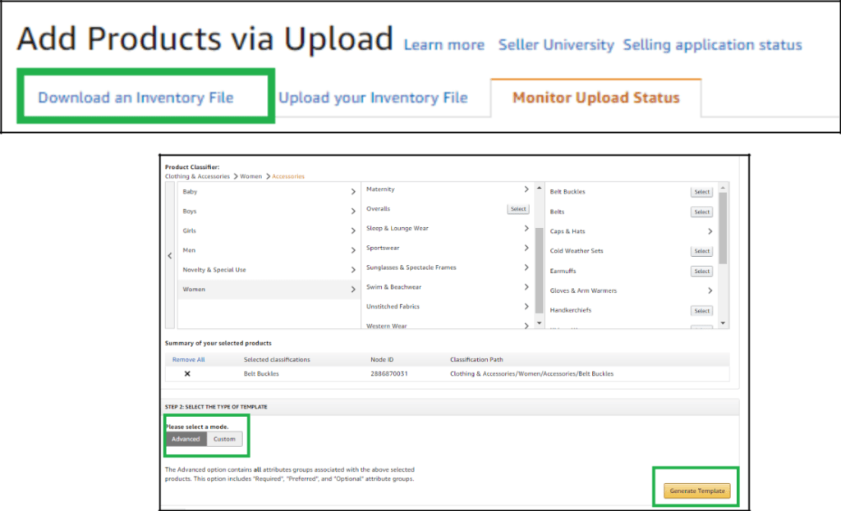This screenshot has width=841, height=511.
Task: Select the Earmuffs row label
Action: 563,271
